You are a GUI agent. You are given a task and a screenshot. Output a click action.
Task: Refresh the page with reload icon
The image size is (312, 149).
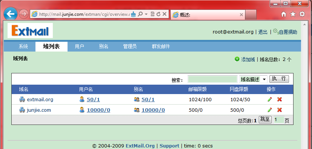point(158,14)
